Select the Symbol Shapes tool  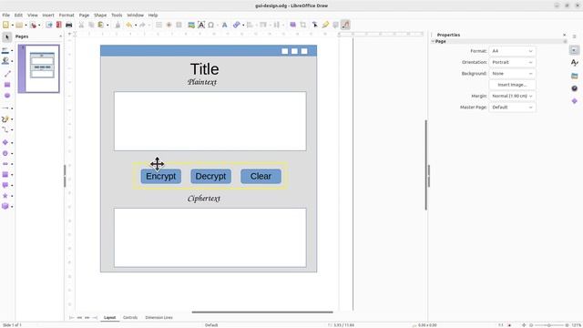point(5,153)
